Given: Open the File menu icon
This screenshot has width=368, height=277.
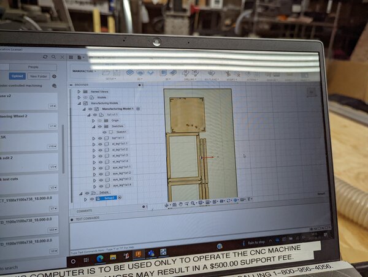Looking at the screenshot, I should tap(80, 58).
